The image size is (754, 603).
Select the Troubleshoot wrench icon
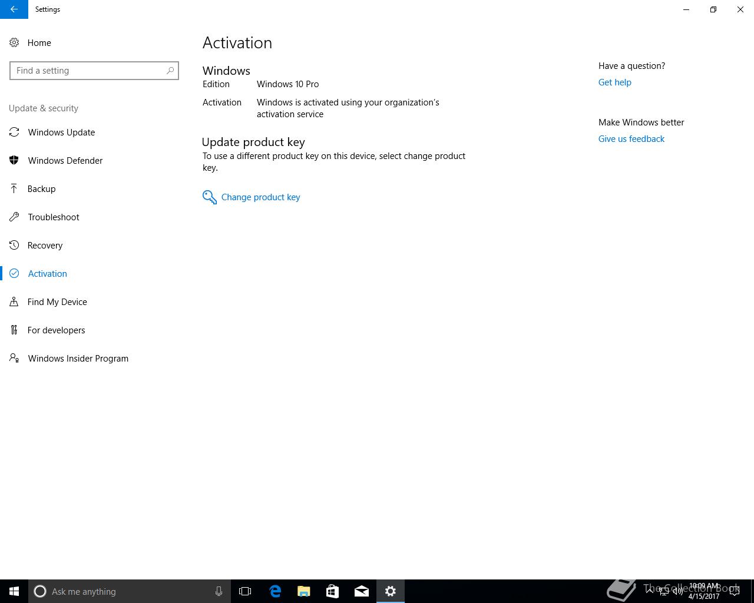click(x=14, y=217)
